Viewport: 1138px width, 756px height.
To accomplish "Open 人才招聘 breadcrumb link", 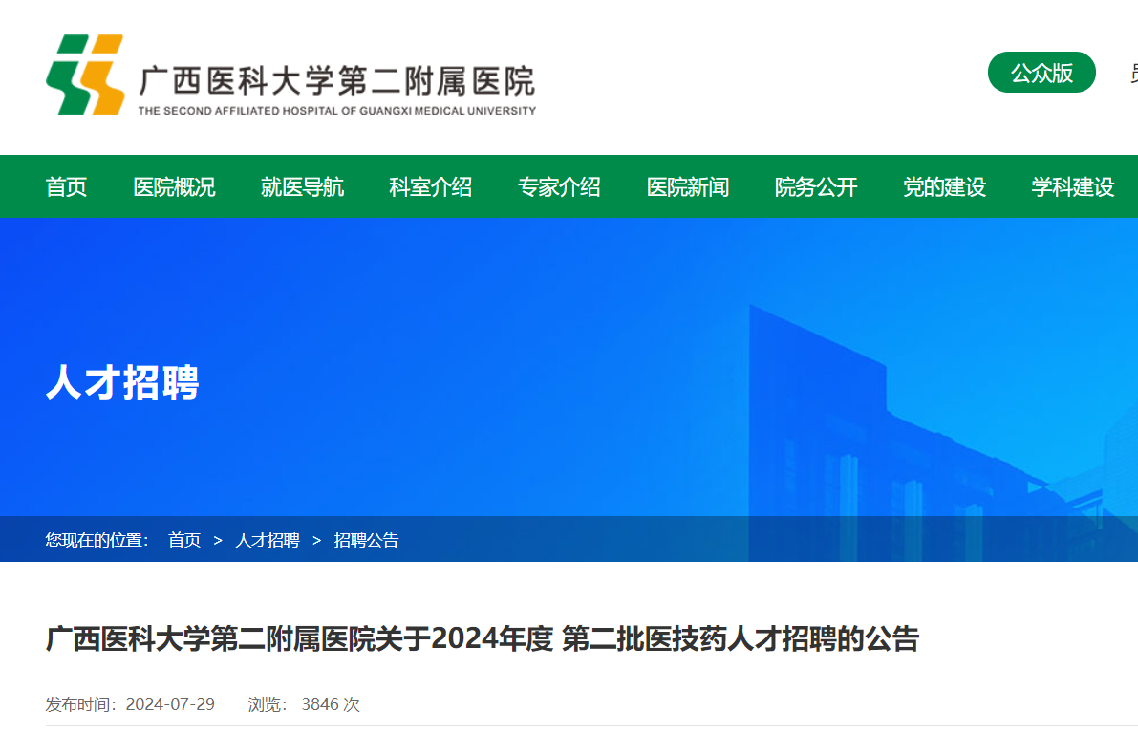I will click(x=268, y=540).
